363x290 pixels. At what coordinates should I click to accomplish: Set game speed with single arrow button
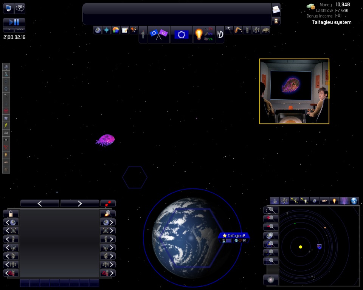(x=9, y=29)
